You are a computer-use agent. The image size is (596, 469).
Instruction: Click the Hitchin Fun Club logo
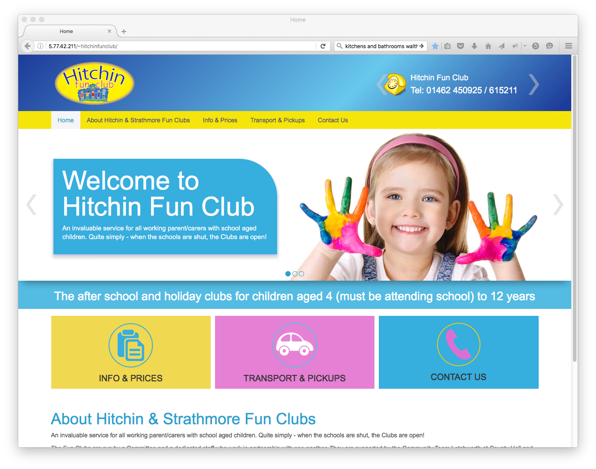click(95, 83)
